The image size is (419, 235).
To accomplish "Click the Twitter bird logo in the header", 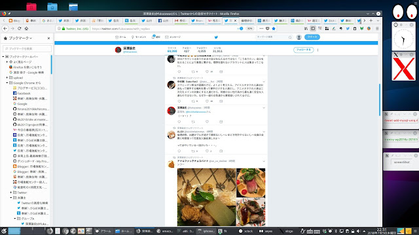I will coord(216,37).
